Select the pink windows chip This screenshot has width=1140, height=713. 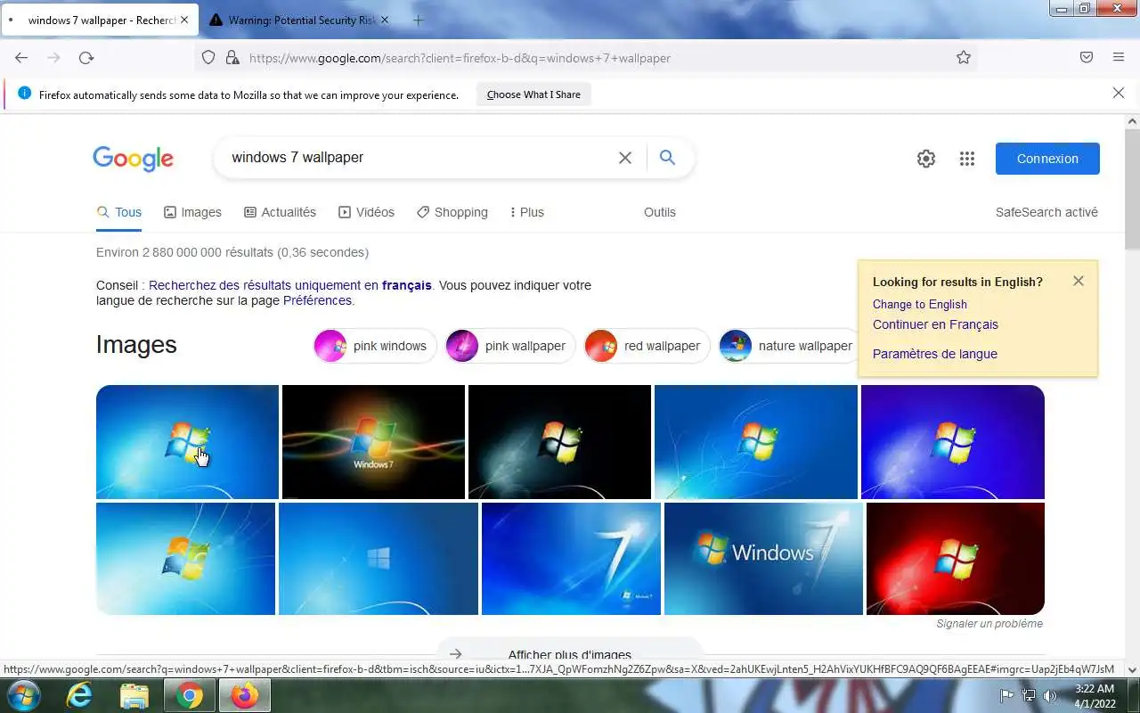(x=375, y=346)
